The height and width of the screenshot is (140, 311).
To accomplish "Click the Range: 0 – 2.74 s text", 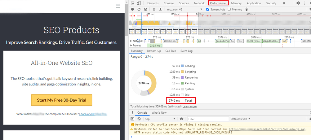I will pyautogui.click(x=142, y=57).
